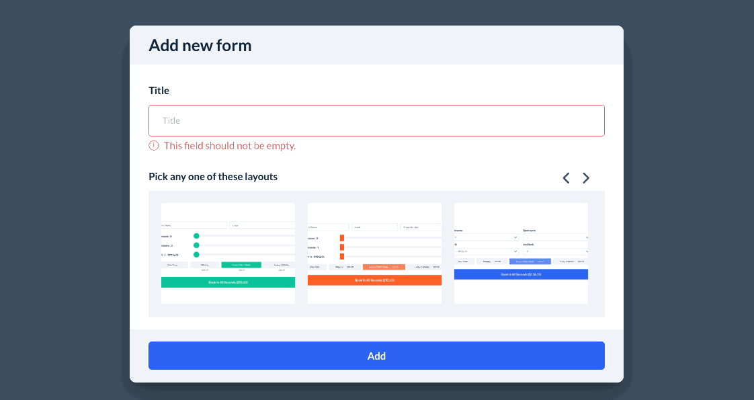
Task: Select blue highlighted frequency option in third layout
Action: [530, 262]
